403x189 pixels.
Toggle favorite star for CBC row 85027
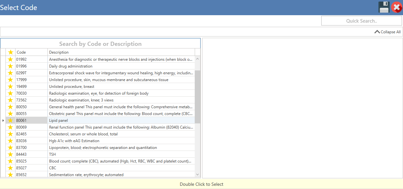11,168
